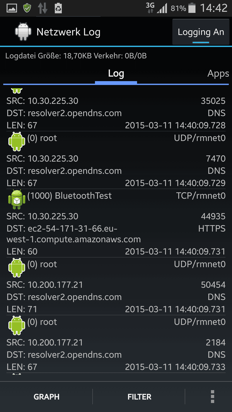Toggle the Logging An switch
This screenshot has height=412, width=232.
[x=201, y=32]
